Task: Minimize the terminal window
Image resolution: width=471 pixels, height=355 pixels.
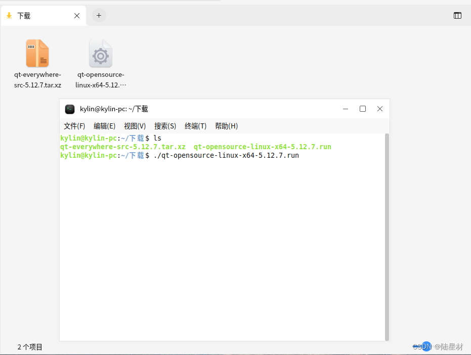Action: pos(346,109)
